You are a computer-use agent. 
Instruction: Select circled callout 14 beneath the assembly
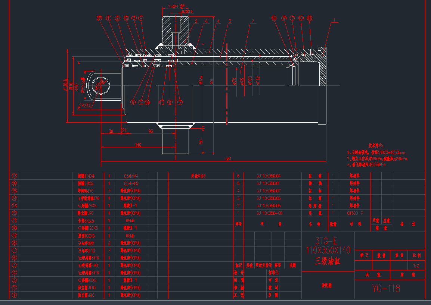(x=148, y=102)
